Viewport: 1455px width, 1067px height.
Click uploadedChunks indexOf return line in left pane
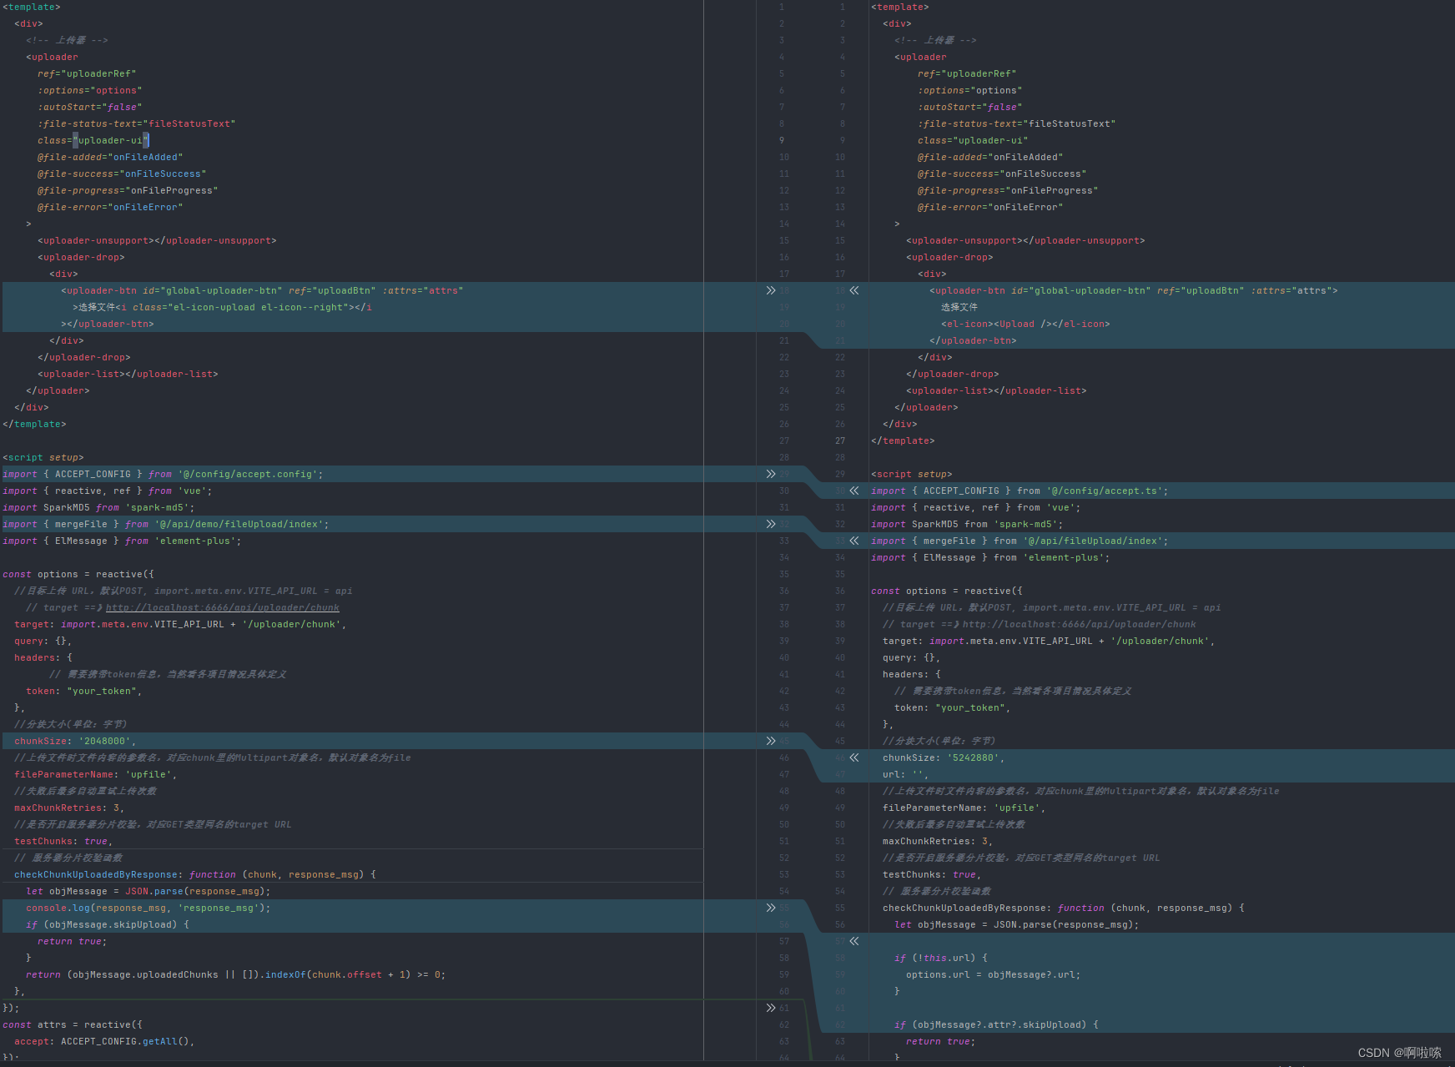(236, 974)
